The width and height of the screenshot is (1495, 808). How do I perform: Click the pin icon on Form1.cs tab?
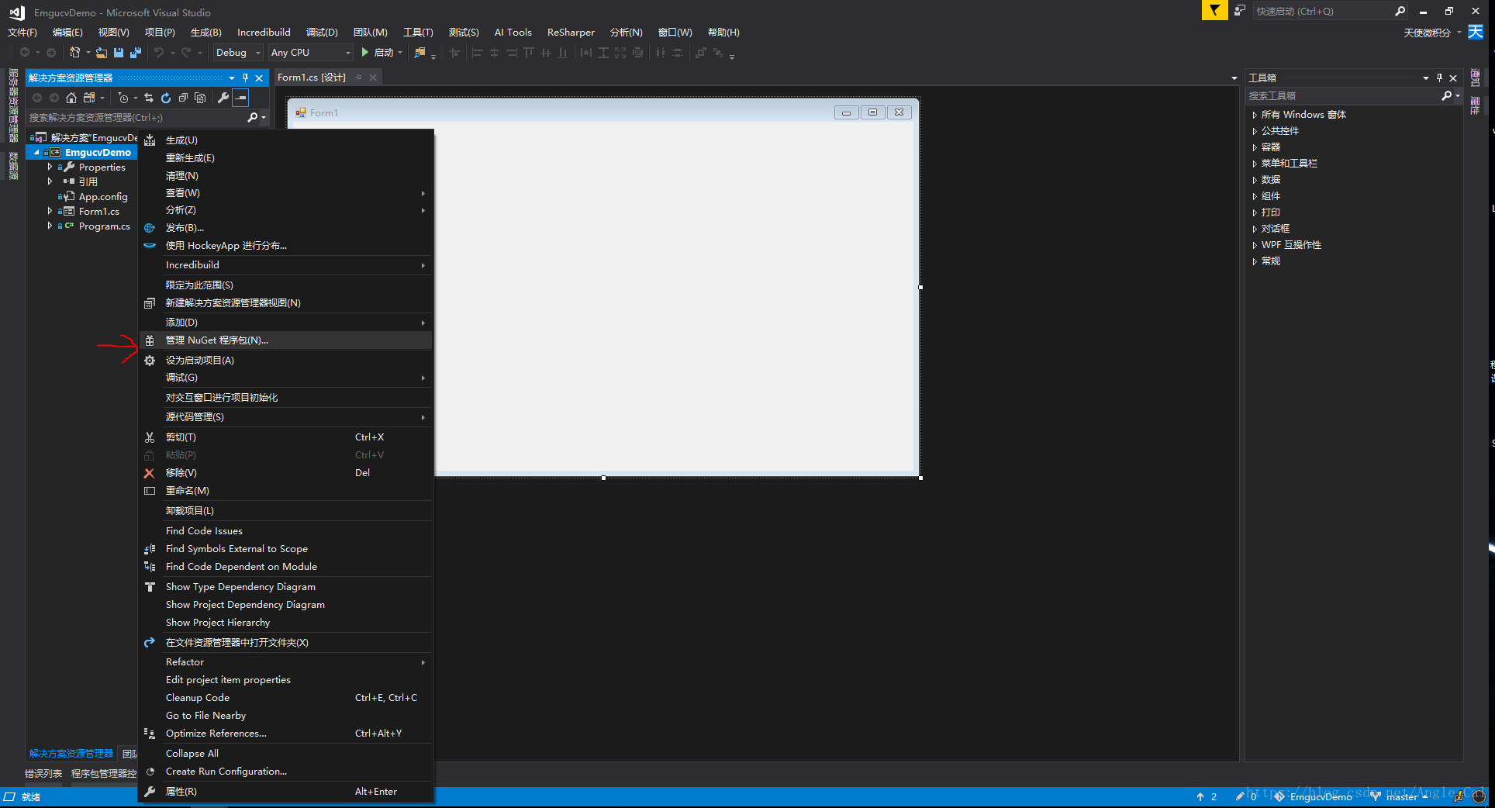pos(358,78)
